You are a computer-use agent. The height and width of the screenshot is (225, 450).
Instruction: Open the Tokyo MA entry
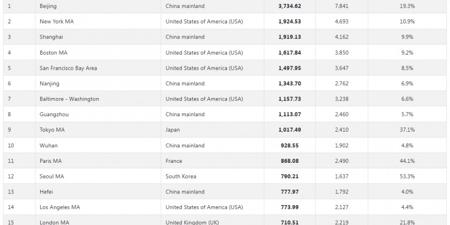51,130
